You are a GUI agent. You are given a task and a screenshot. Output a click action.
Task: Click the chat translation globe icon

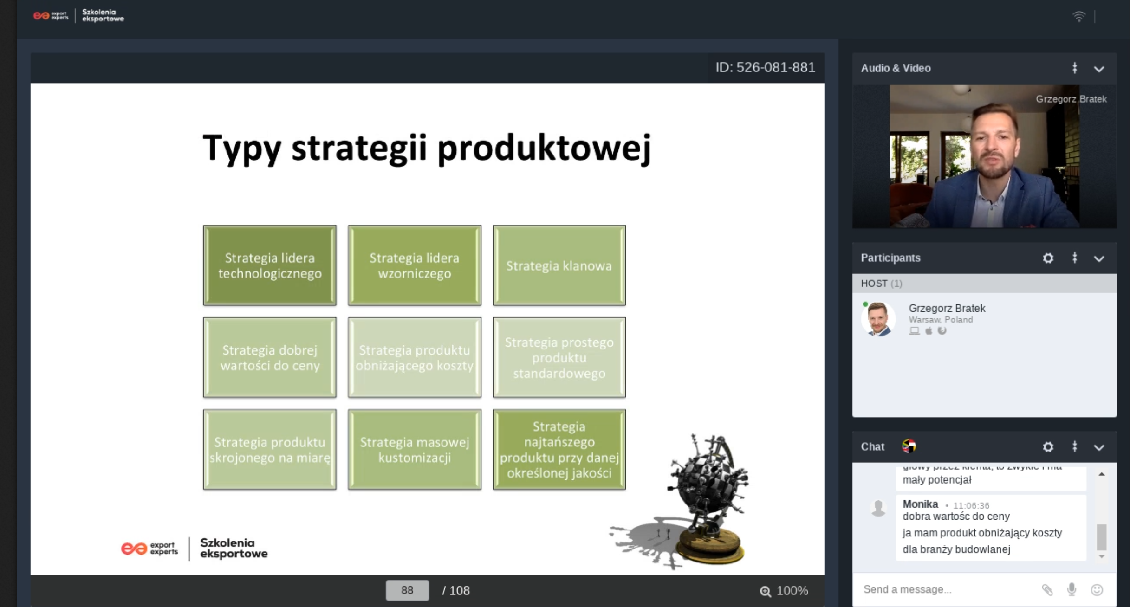[x=909, y=446]
